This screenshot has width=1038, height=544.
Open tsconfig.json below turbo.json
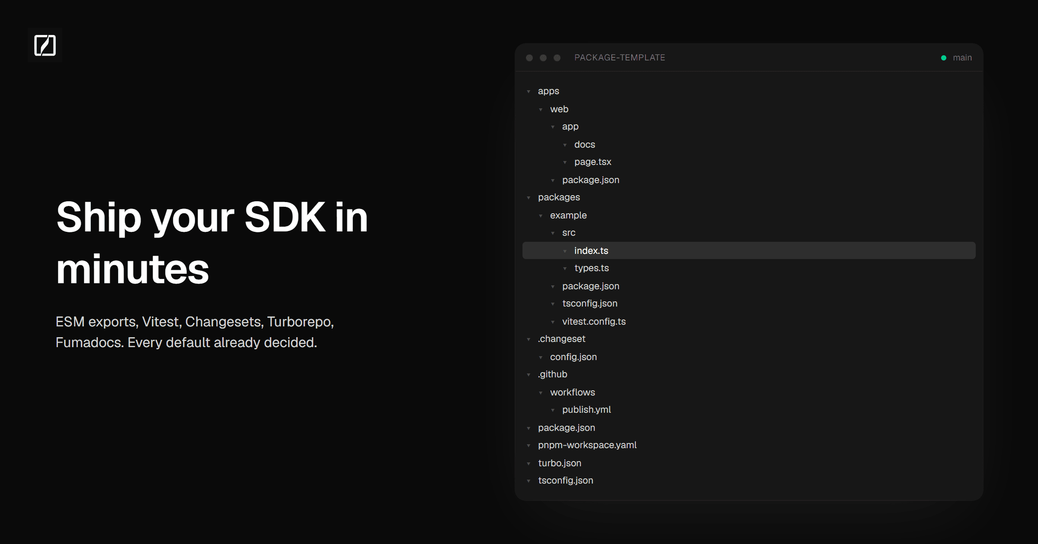[566, 481]
